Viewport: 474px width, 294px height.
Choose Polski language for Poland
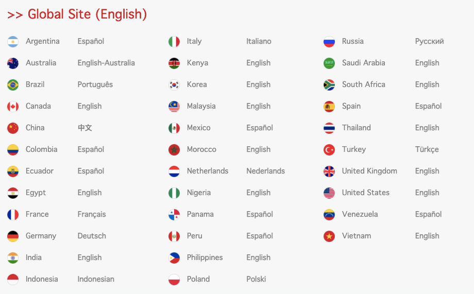click(x=256, y=279)
